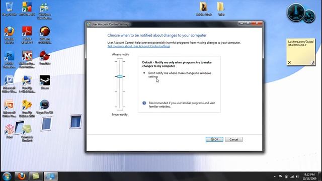Close the User Account Control Settings window
This screenshot has width=322, height=181.
point(257,24)
